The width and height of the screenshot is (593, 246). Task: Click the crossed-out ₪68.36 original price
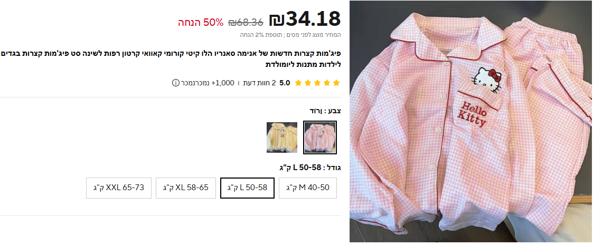246,22
